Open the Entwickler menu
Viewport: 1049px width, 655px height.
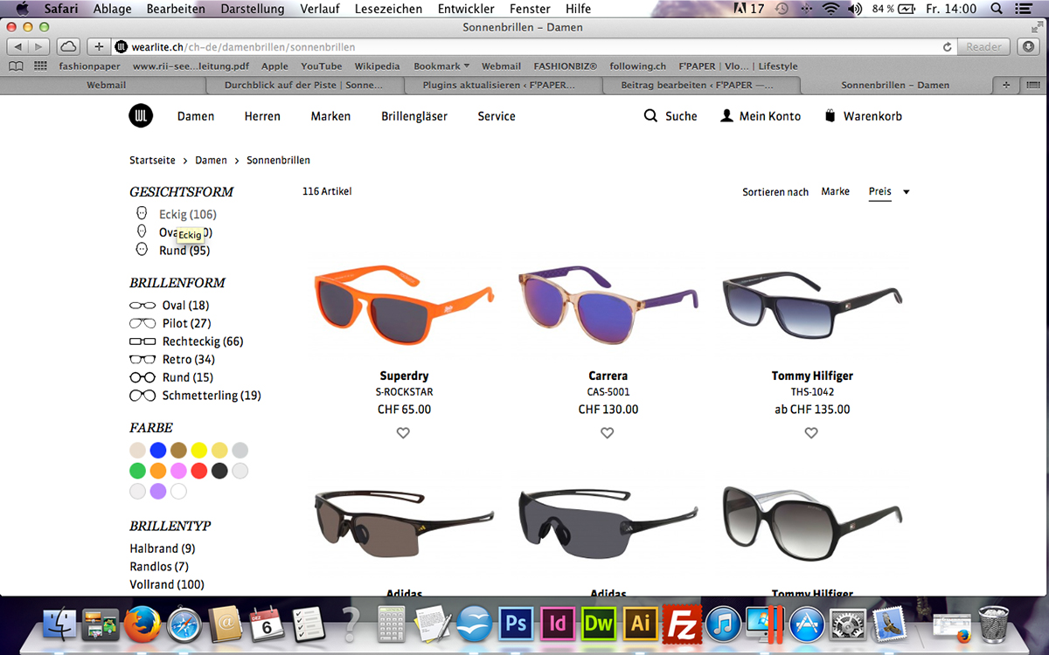point(466,9)
